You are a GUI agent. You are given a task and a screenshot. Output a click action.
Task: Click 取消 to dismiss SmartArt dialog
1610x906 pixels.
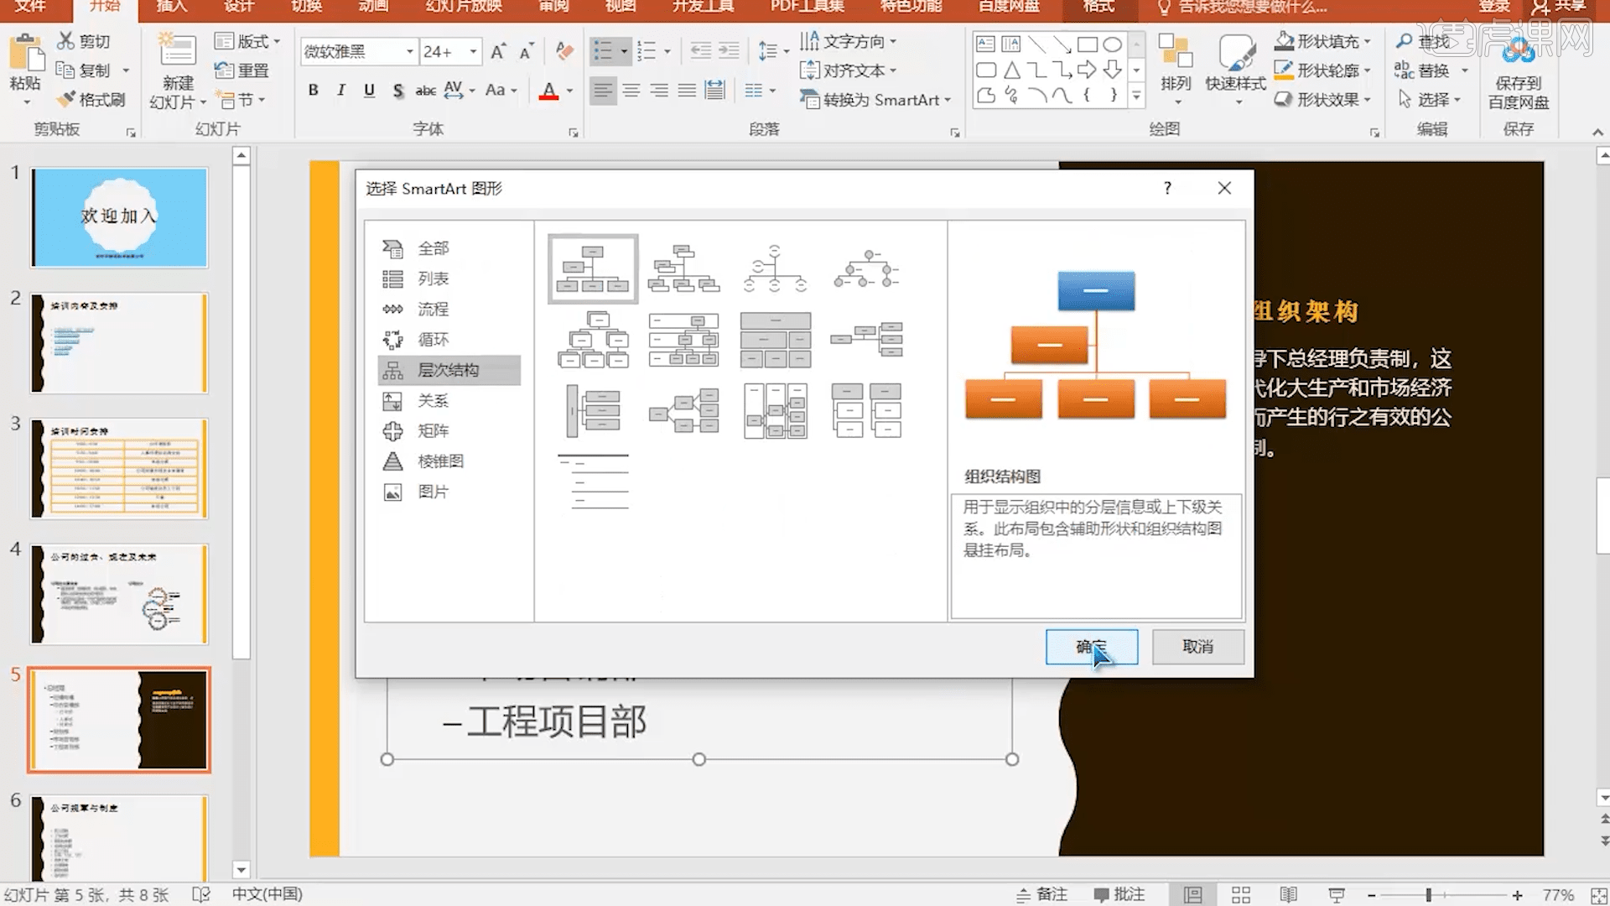point(1197,646)
